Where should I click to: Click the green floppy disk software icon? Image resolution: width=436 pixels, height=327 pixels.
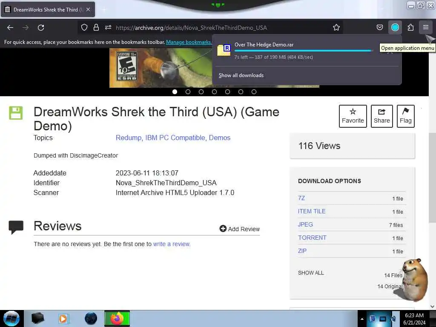[16, 113]
